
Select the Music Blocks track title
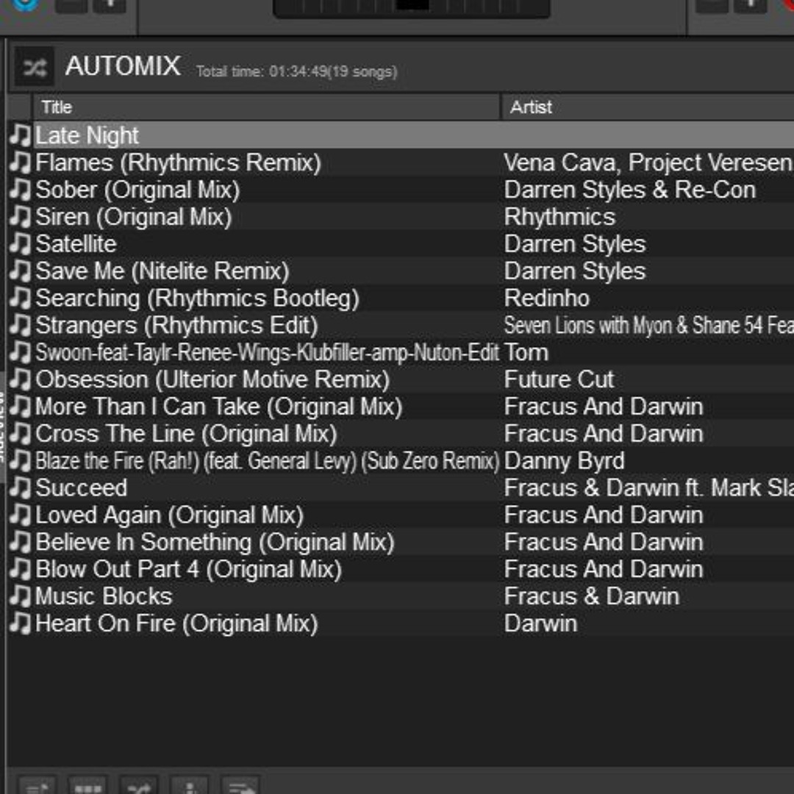click(104, 596)
